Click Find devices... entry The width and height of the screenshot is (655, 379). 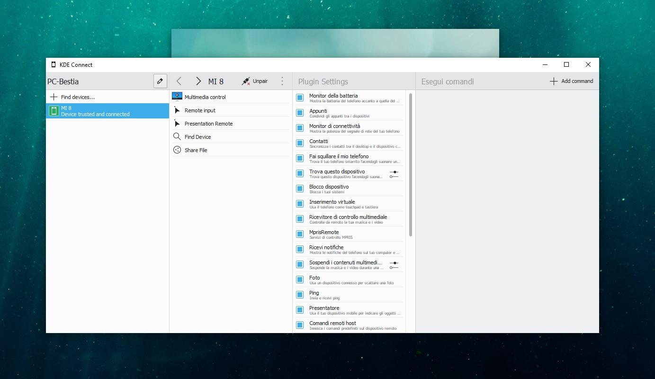click(x=108, y=97)
